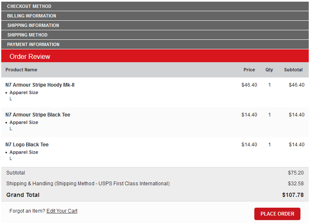Click the $32.58 shipping cost
Viewport: 310px width, 223px height.
[x=296, y=184]
